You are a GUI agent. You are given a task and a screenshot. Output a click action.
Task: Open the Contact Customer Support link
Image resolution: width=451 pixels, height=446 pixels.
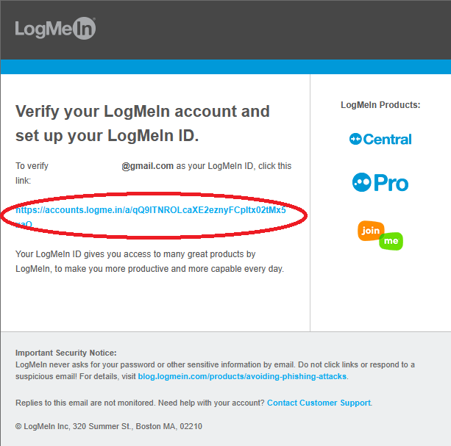click(319, 403)
